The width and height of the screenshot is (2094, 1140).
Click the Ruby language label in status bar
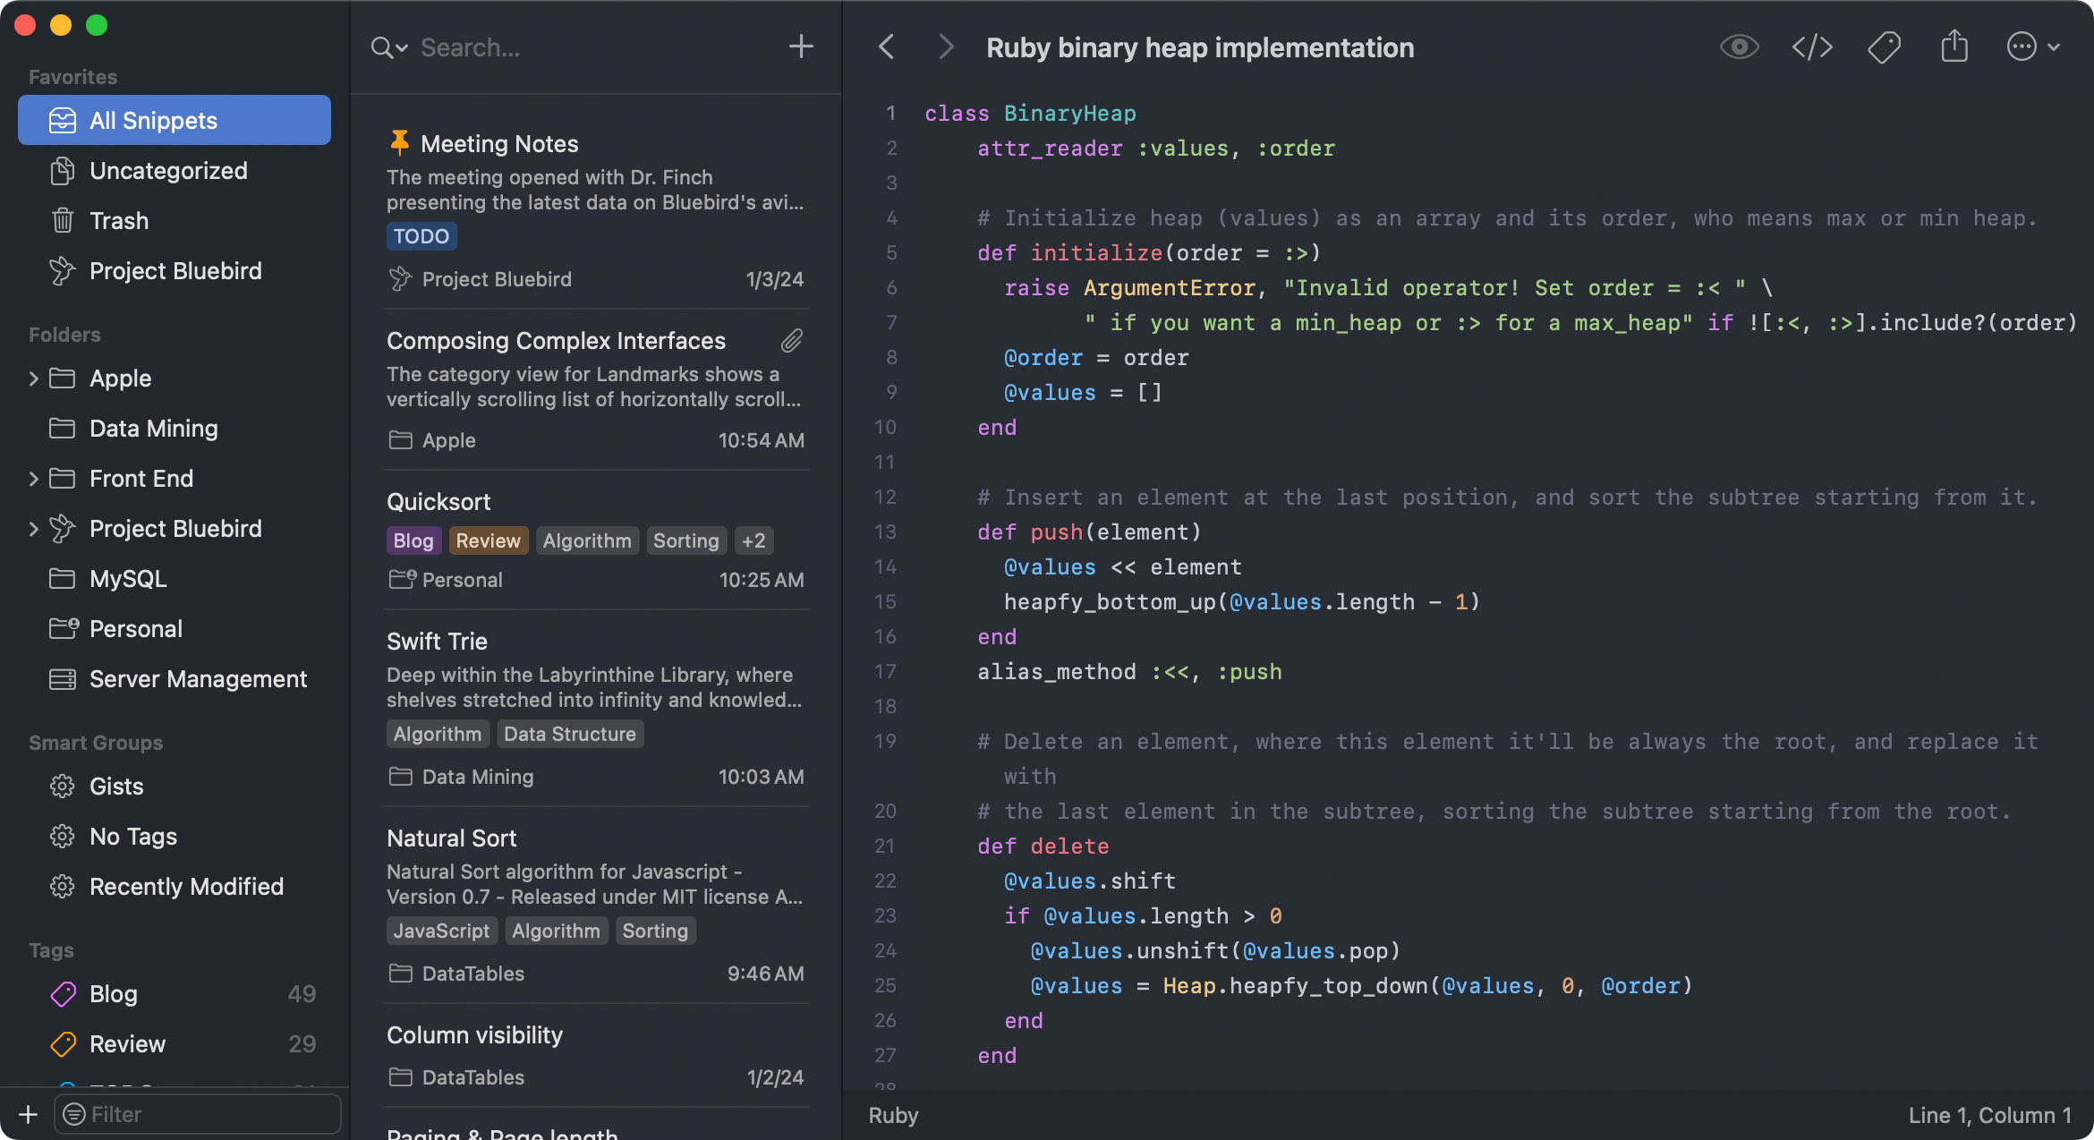pyautogui.click(x=894, y=1115)
